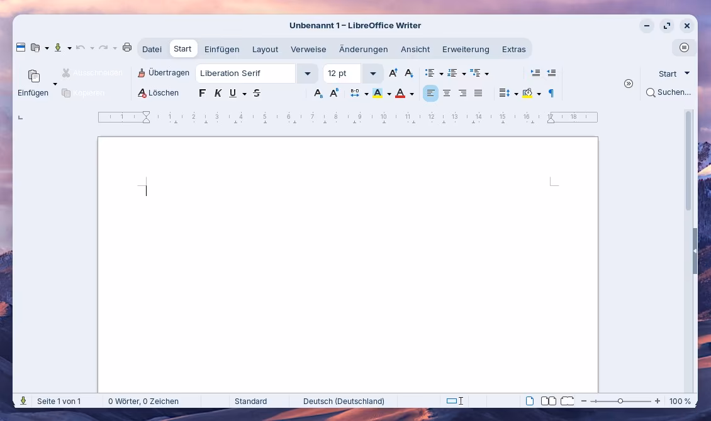Screen dimensions: 711x421
Task: Toggle formatting marks with the pilcrow icon
Action: [551, 93]
